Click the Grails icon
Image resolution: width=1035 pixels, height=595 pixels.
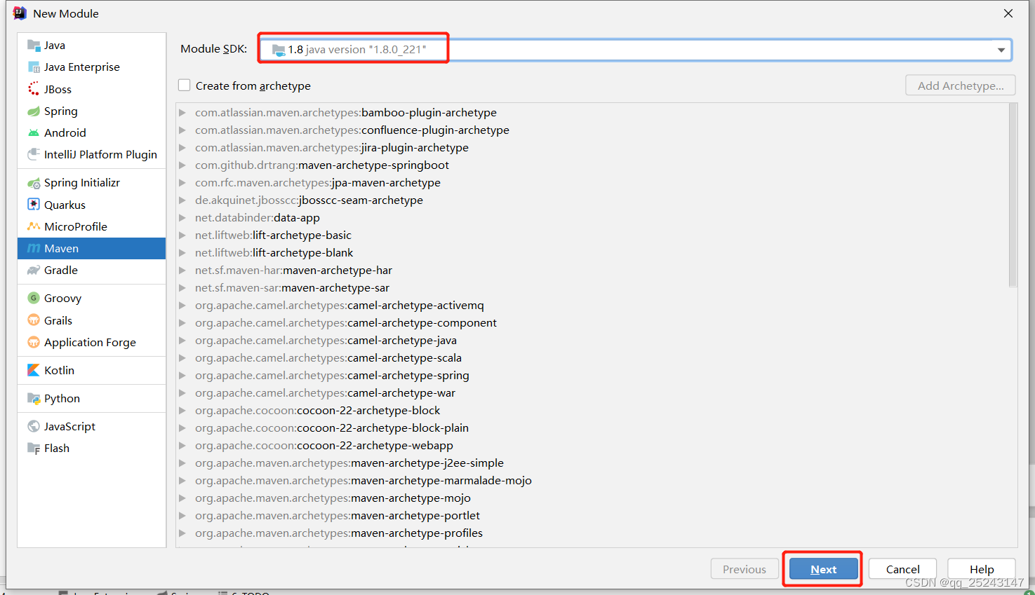click(34, 320)
